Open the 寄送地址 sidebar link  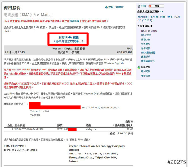click(x=146, y=44)
